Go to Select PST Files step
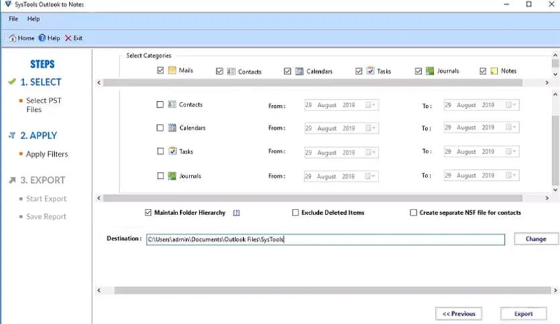Screen dimensions: 560x324 pos(44,105)
